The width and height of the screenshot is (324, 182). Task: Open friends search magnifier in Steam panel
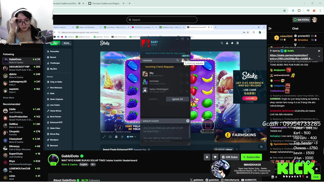tap(177, 60)
